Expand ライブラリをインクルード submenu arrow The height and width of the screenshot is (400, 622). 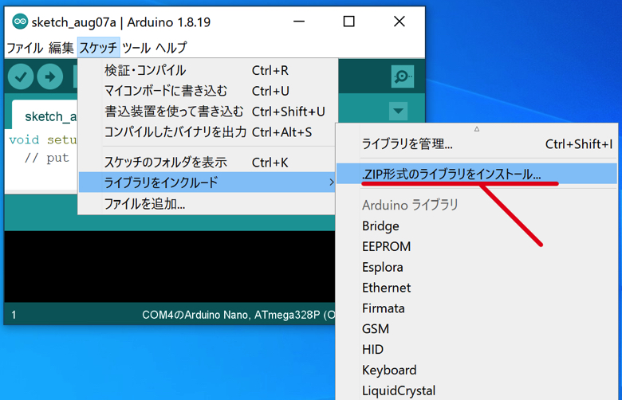pos(331,182)
